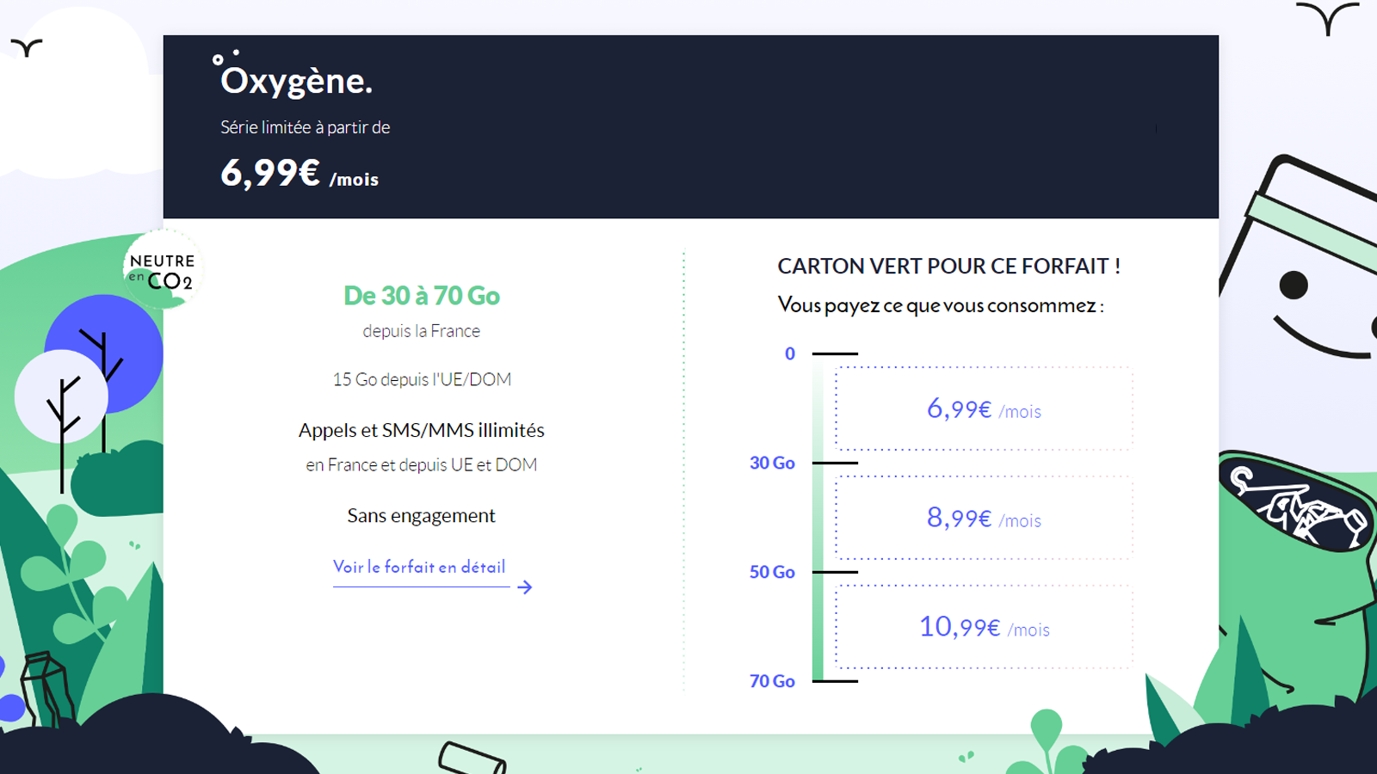1377x774 pixels.
Task: Select the 6,99€ /mois price tier box
Action: pyautogui.click(x=984, y=409)
